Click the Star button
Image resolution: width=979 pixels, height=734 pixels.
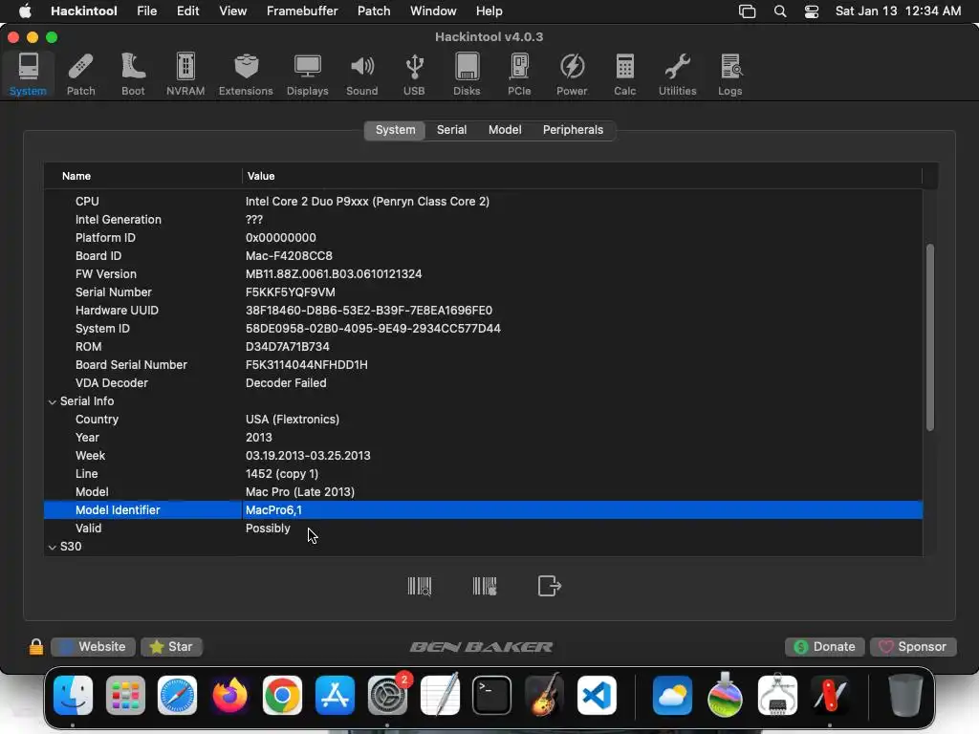172,647
